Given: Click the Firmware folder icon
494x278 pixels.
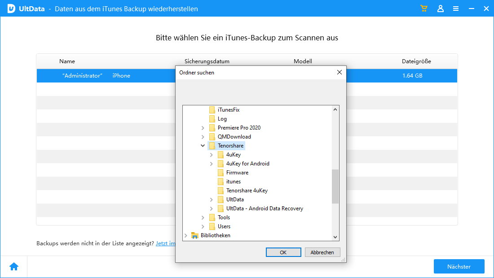Looking at the screenshot, I should click(221, 173).
